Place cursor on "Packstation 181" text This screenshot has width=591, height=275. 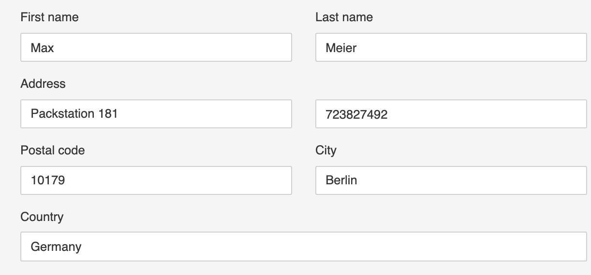(74, 114)
